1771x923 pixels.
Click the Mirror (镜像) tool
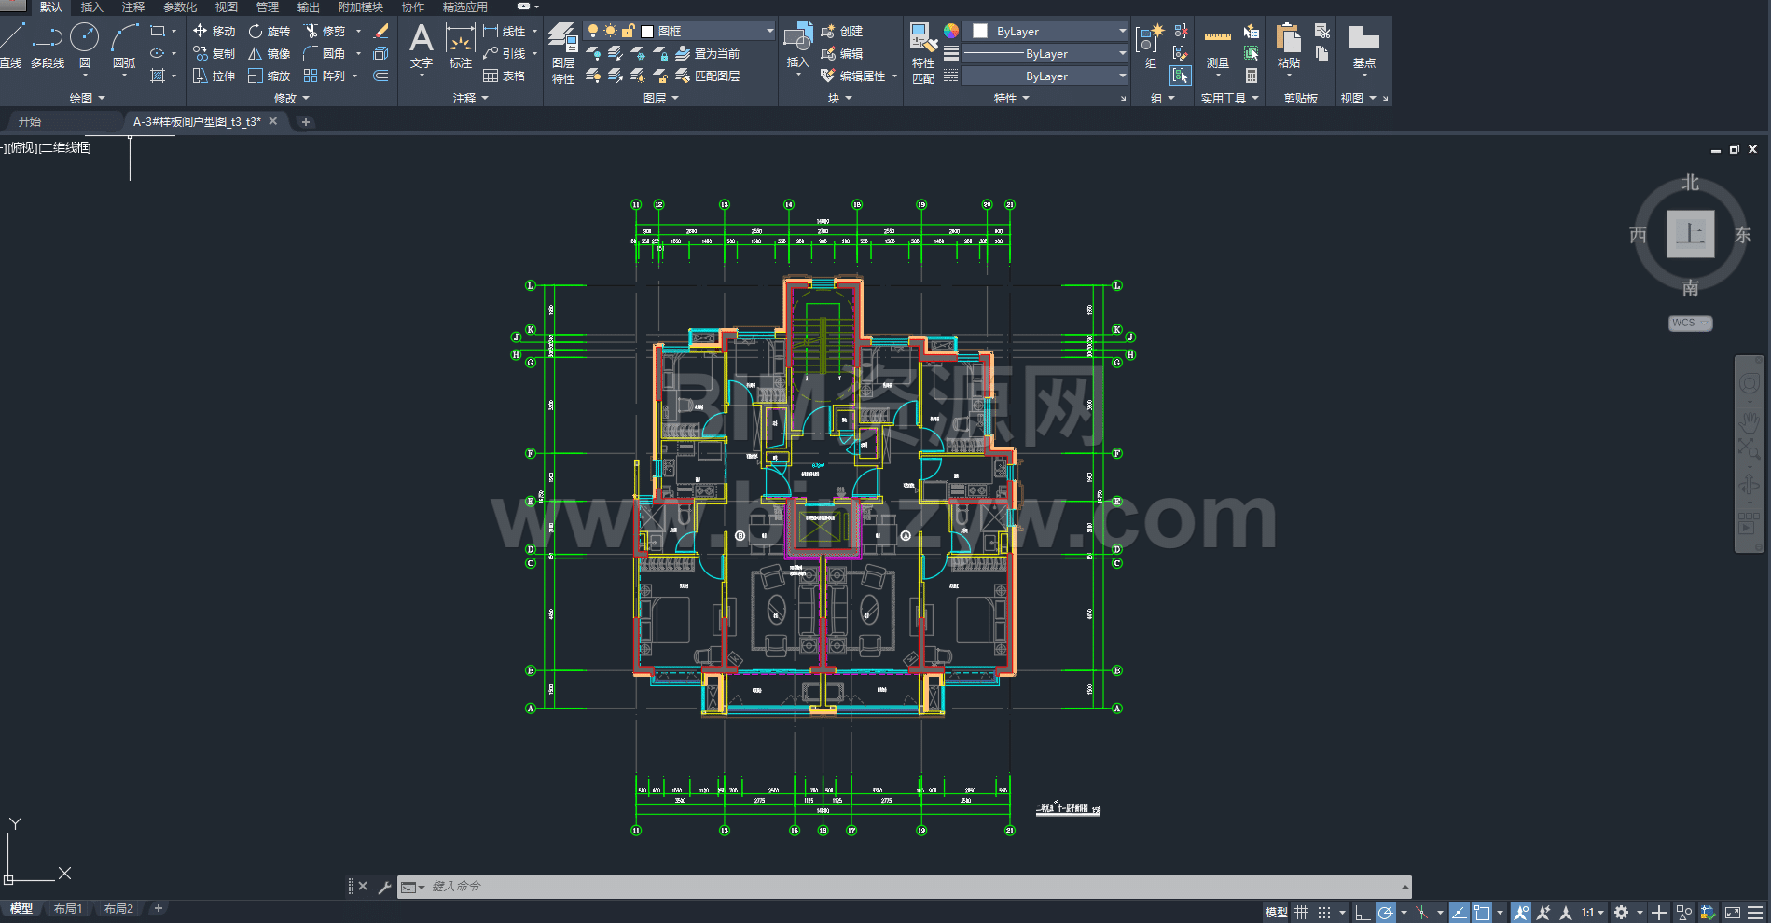tap(269, 53)
